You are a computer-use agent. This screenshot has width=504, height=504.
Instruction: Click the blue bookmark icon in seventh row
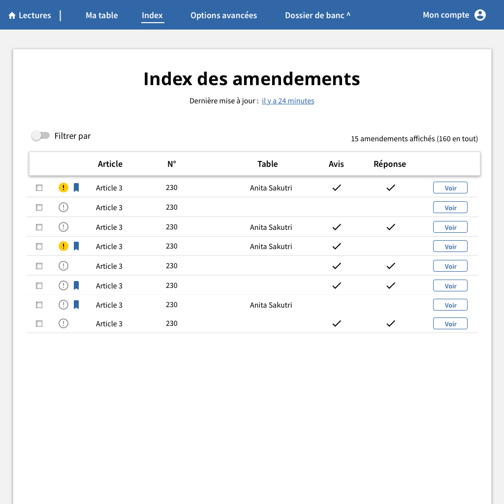click(x=76, y=305)
